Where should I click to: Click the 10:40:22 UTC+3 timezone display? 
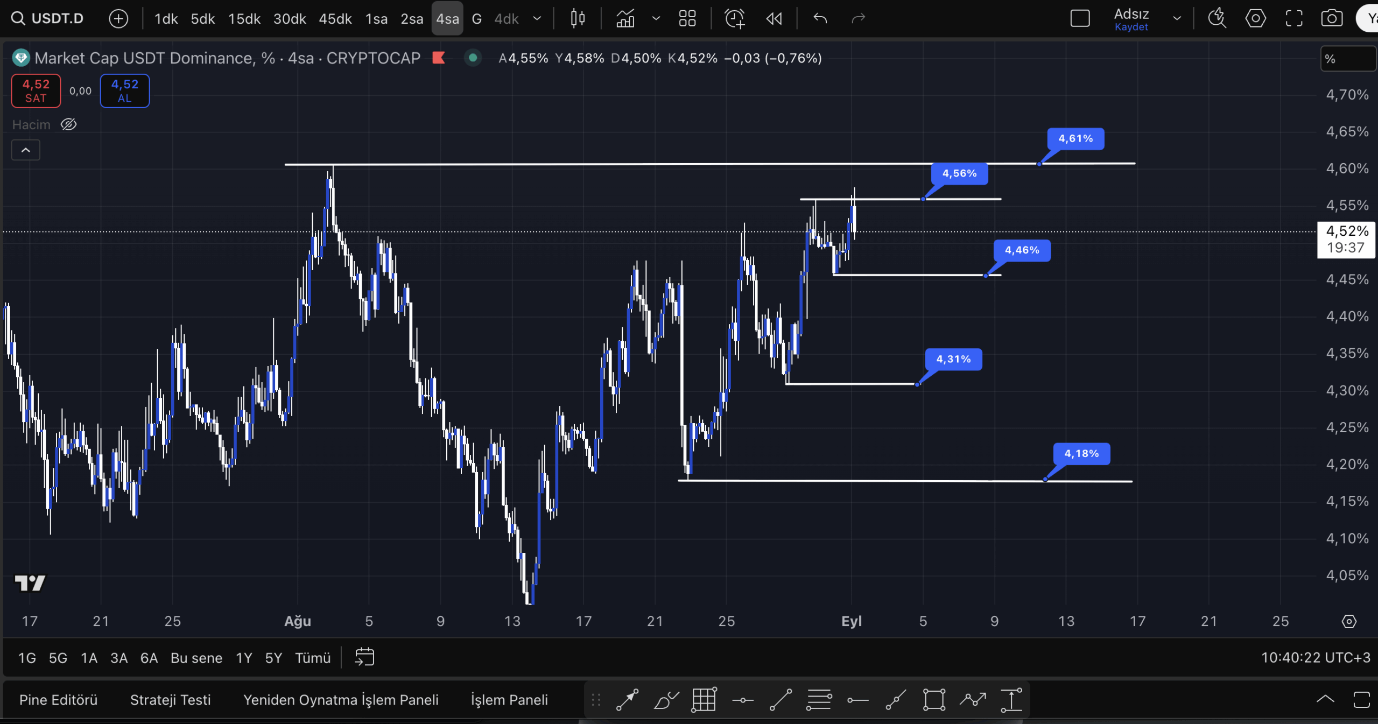1317,657
